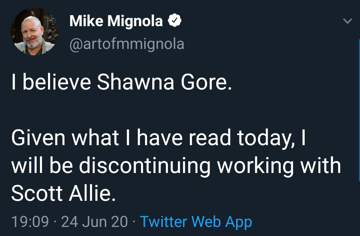
Task: Click the word 'App' in source label
Action: pos(238,222)
